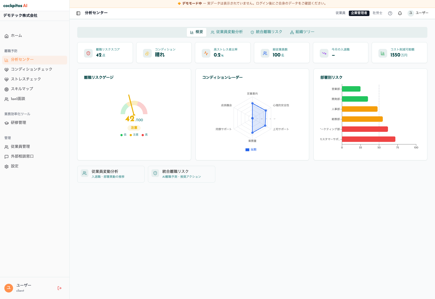Image resolution: width=435 pixels, height=299 pixels.
Task: Click the people icon on 総従業員数 card
Action: pyautogui.click(x=265, y=53)
